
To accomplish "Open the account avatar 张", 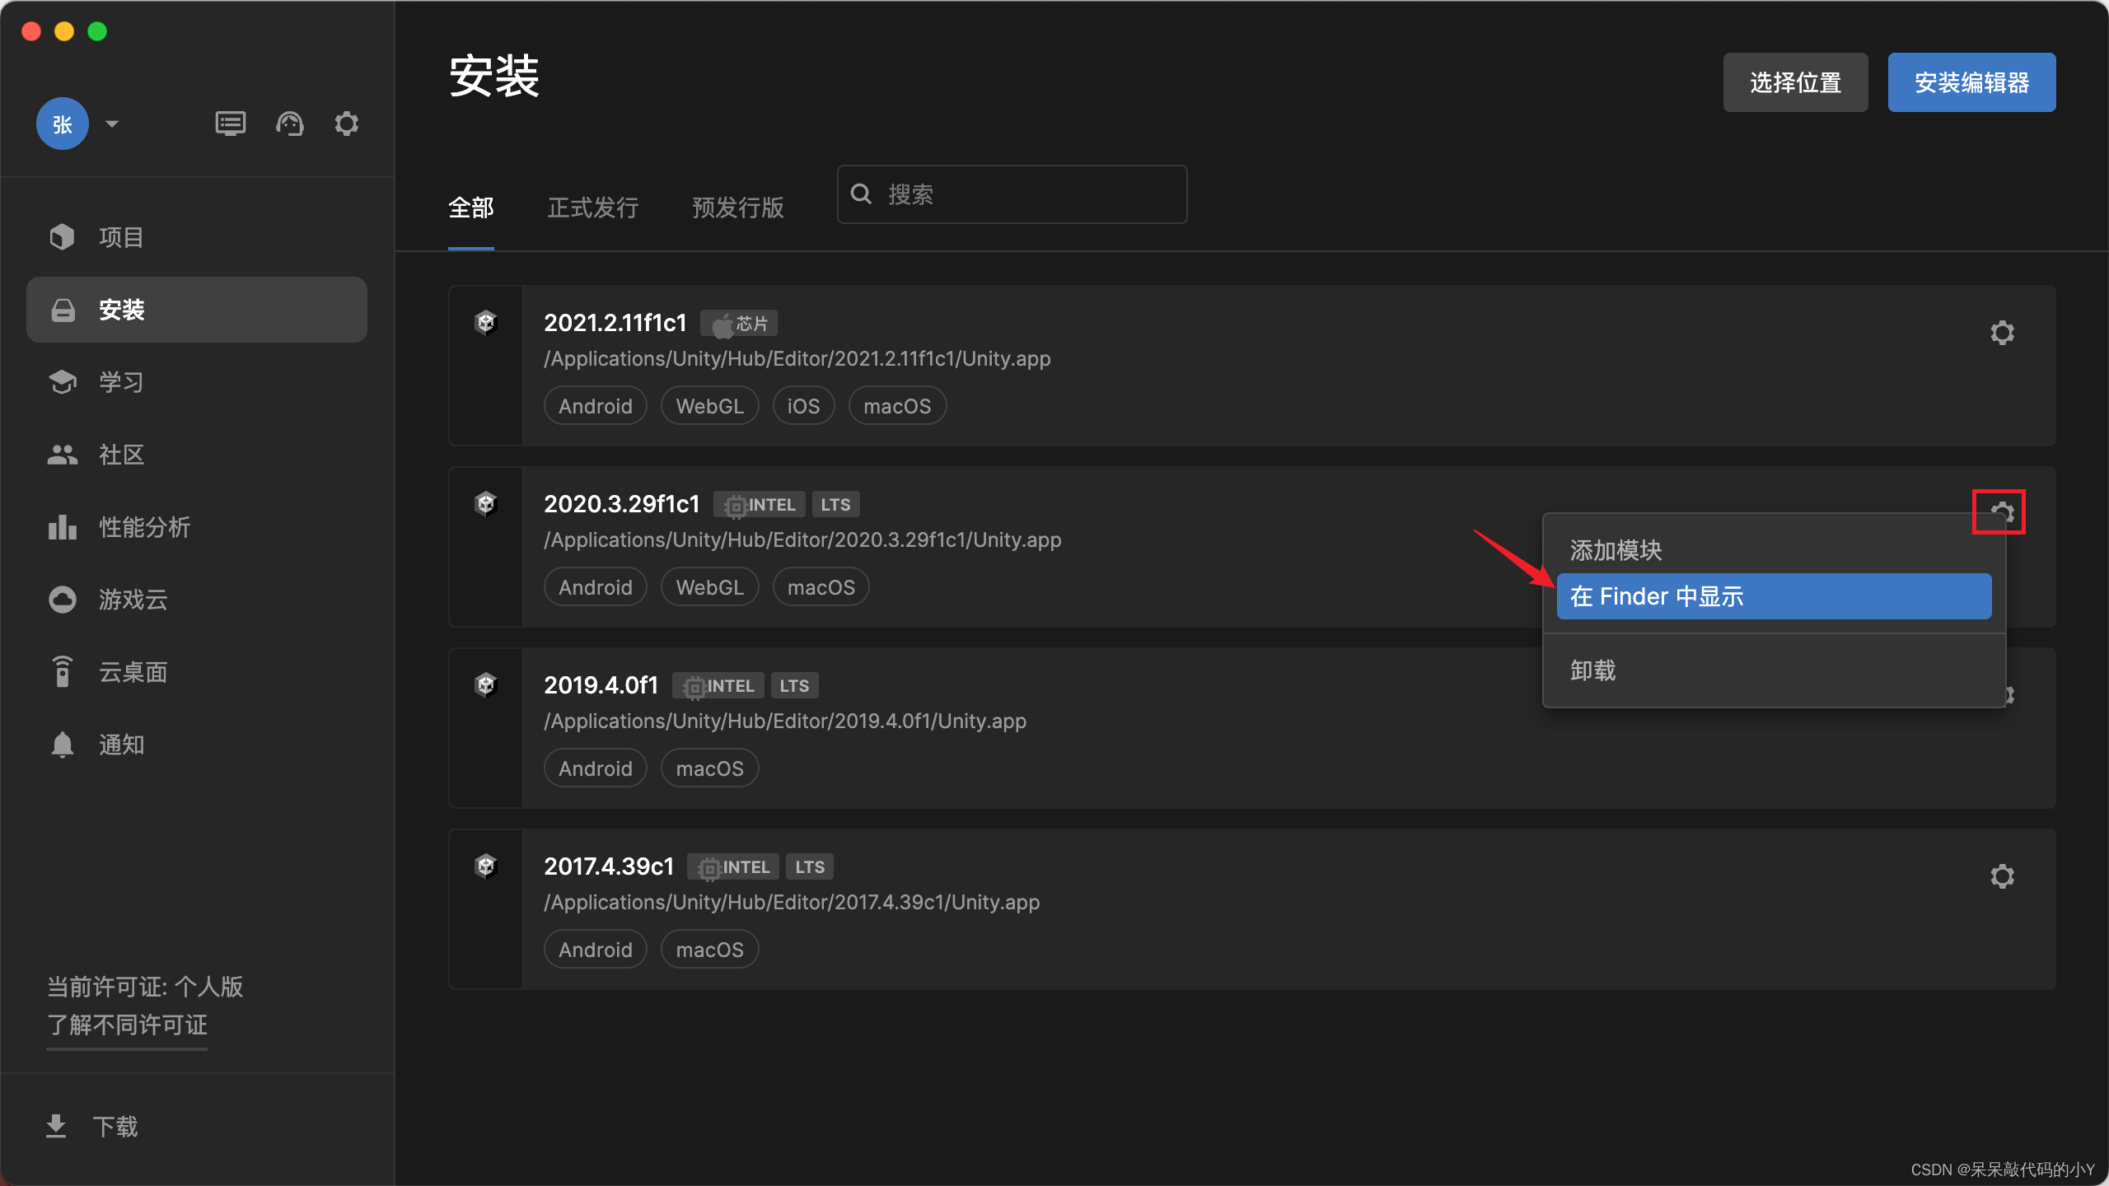I will pos(63,124).
